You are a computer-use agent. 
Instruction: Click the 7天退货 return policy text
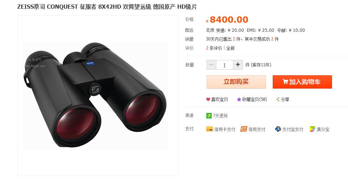point(221,116)
